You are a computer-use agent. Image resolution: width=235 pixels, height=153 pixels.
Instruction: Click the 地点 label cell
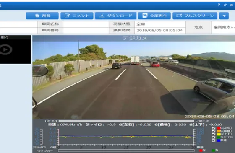click(198, 27)
